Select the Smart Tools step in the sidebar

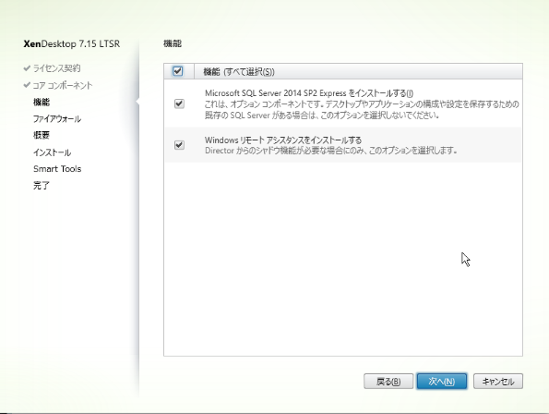[57, 168]
